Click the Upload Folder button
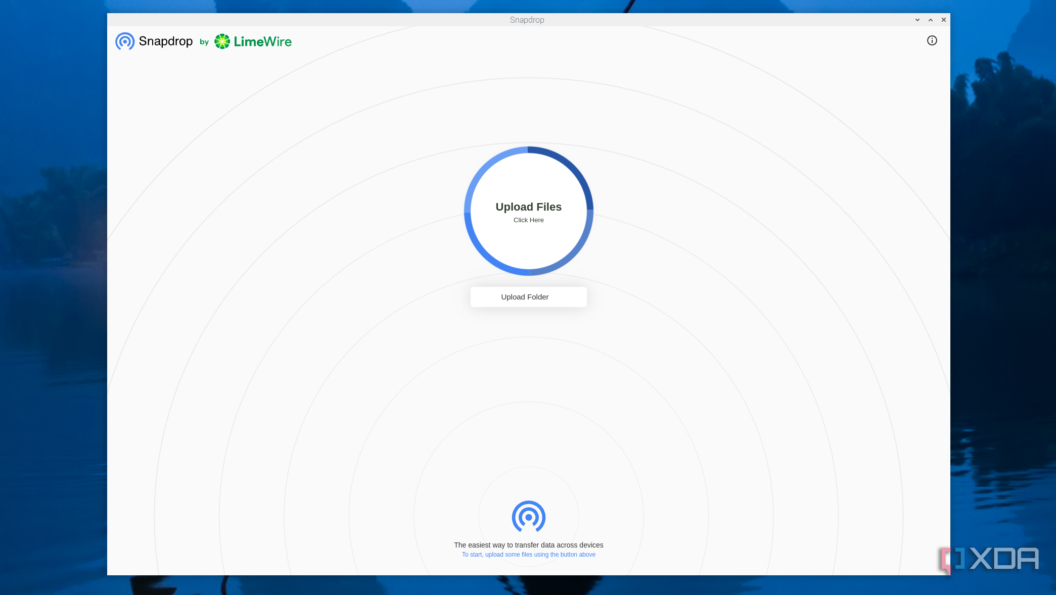The width and height of the screenshot is (1056, 595). pyautogui.click(x=528, y=297)
